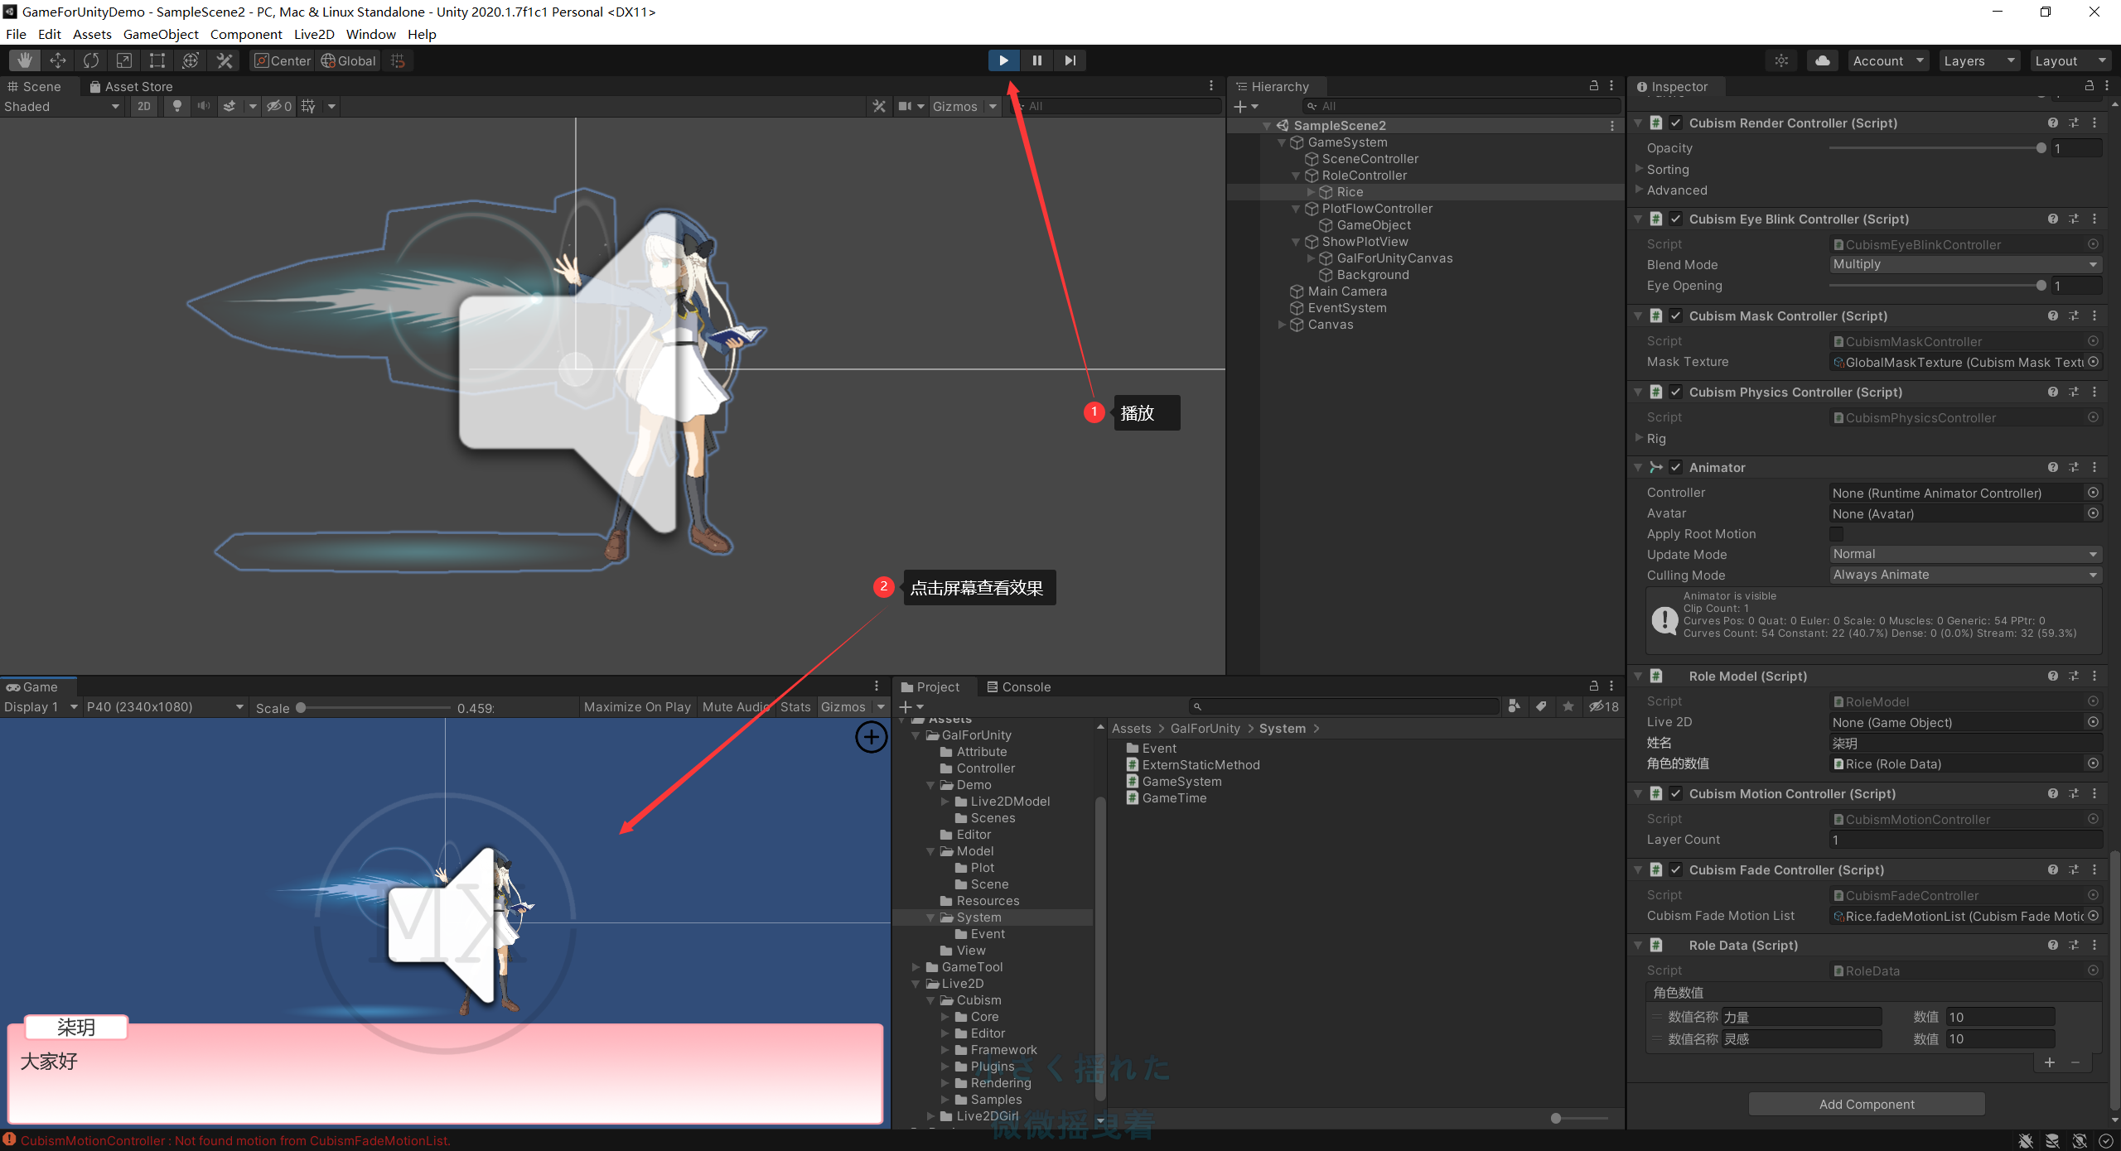Open the Live2D menu

pyautogui.click(x=313, y=34)
